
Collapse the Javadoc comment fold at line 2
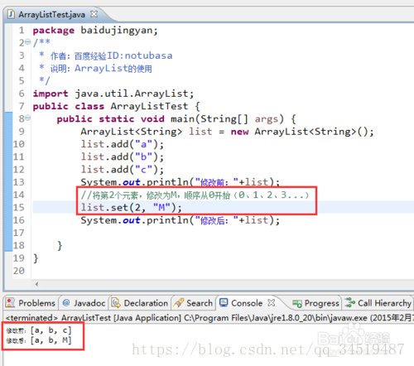[x=27, y=42]
